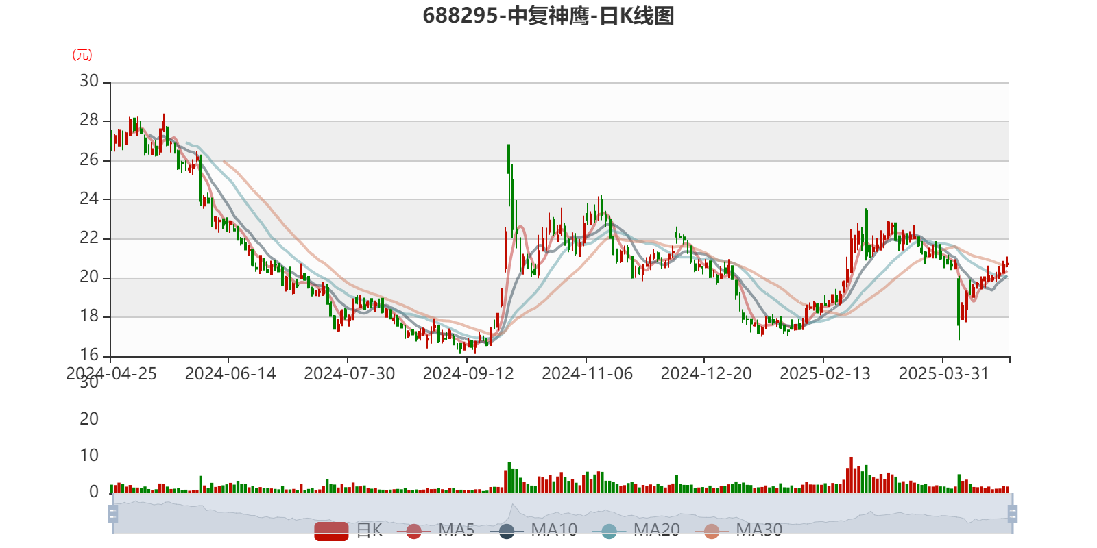Click the 2025-02-13 date axis label
The image size is (1097, 548).
pyautogui.click(x=825, y=374)
